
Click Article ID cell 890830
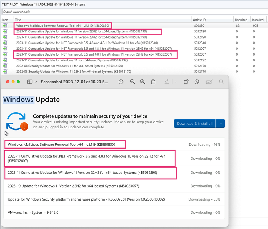click(x=199, y=26)
